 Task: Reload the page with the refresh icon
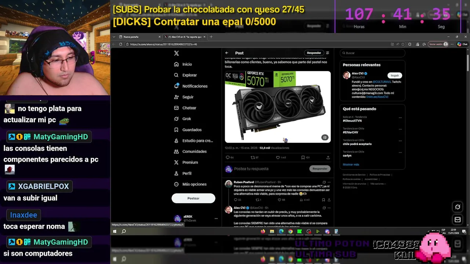pos(120,44)
